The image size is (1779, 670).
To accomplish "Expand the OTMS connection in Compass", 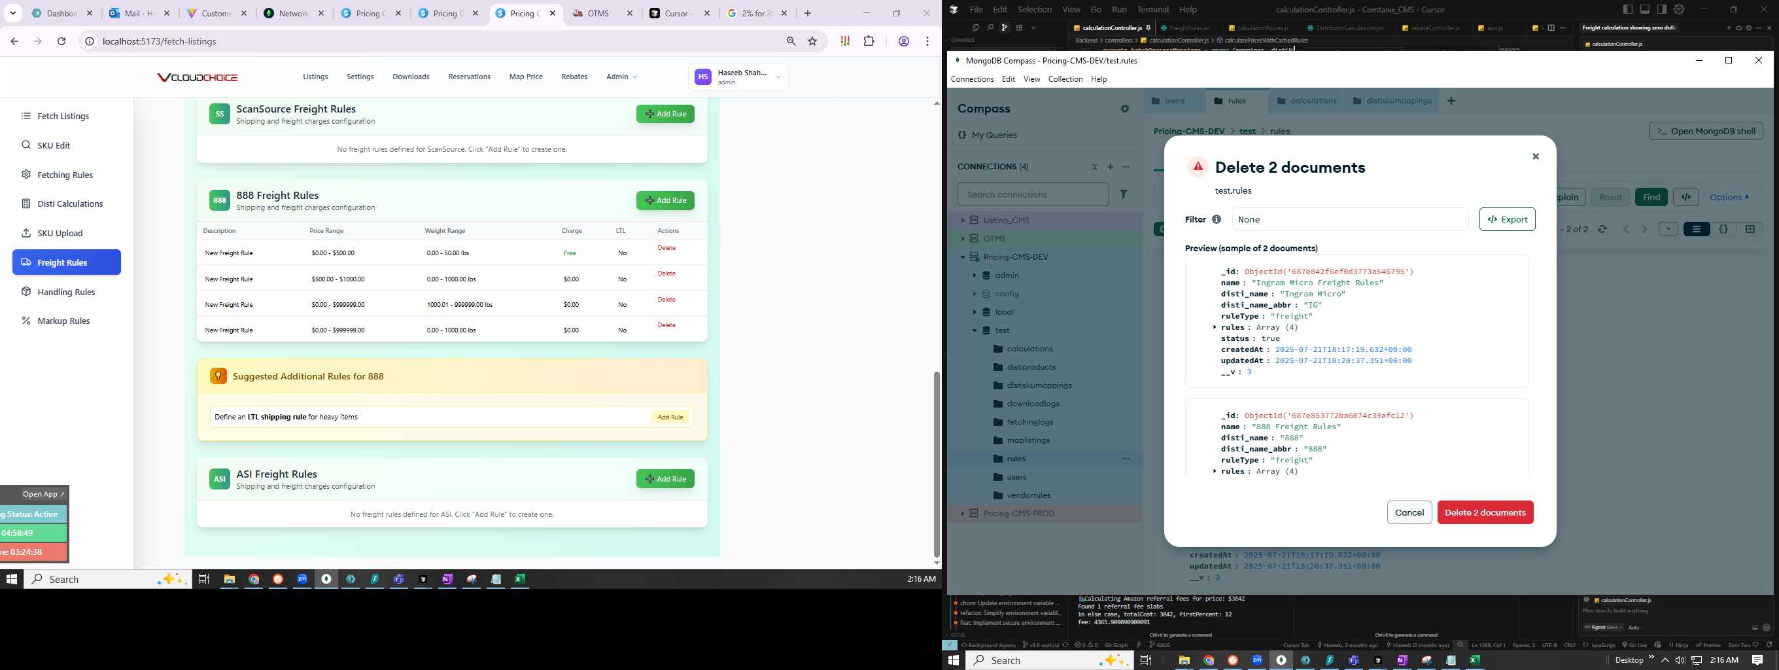I will tap(962, 239).
